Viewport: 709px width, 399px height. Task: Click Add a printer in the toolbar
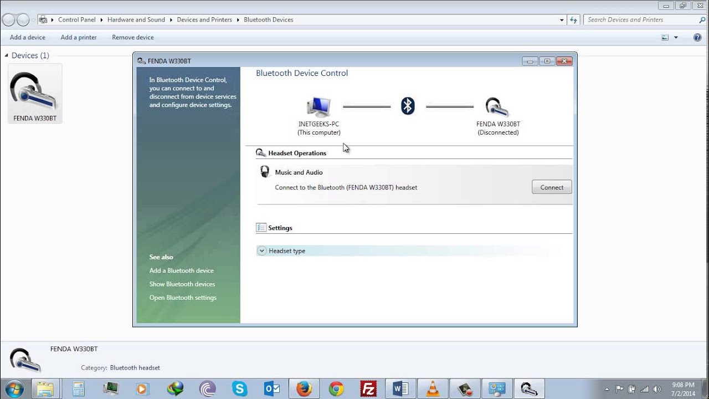[x=79, y=37]
